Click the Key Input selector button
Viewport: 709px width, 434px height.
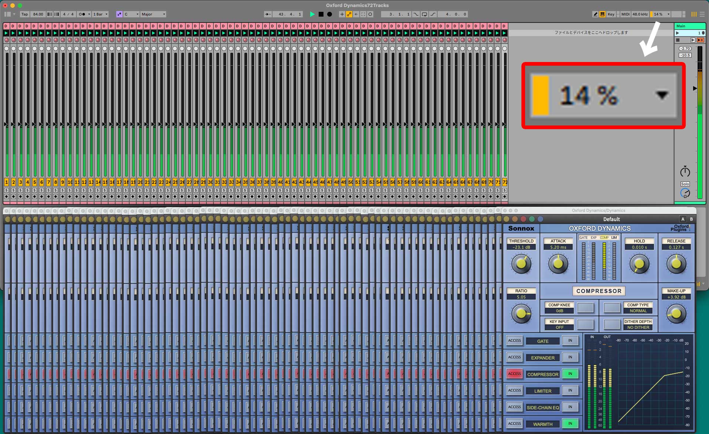coord(585,324)
